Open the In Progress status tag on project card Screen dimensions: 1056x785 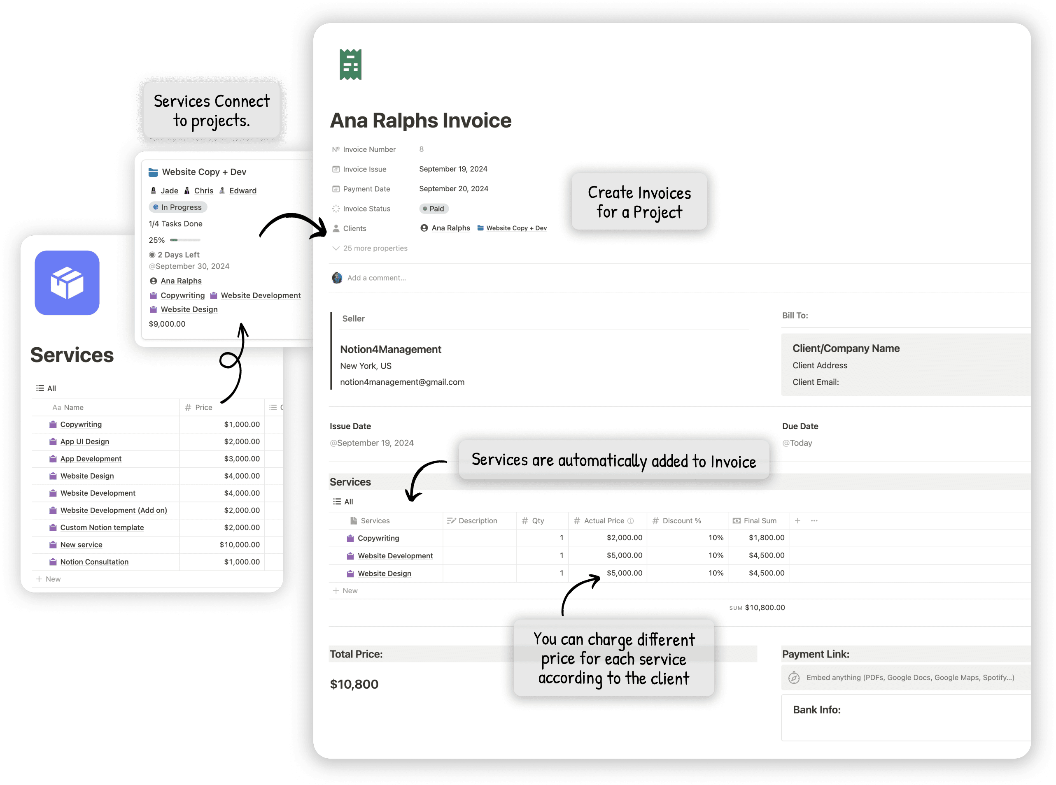tap(178, 207)
